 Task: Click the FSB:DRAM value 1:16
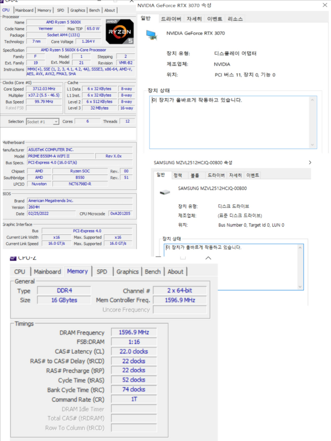tap(134, 342)
